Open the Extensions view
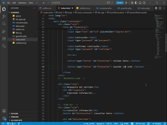The height and width of the screenshot is (125, 167). 4,39
